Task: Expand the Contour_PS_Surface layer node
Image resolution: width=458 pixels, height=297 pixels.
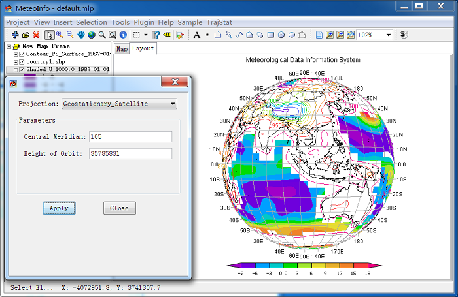Action: tap(16, 54)
